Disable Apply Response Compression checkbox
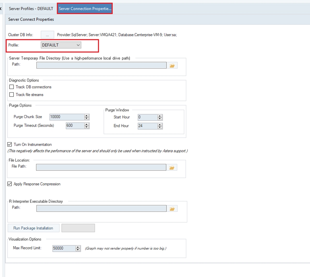 click(10, 184)
